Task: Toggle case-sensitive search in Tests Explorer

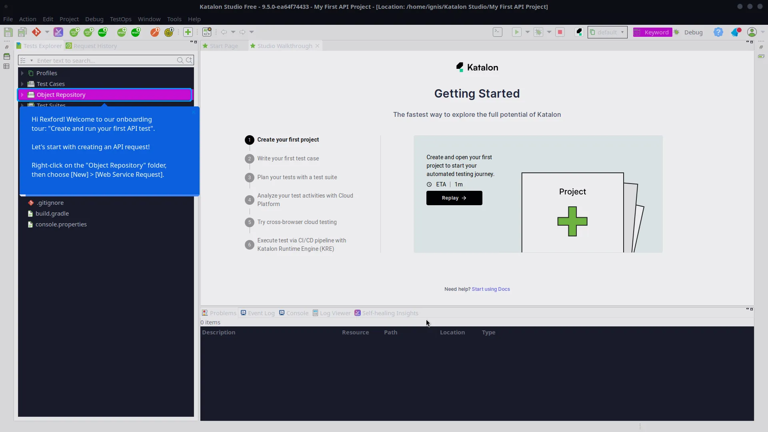Action: 189,60
